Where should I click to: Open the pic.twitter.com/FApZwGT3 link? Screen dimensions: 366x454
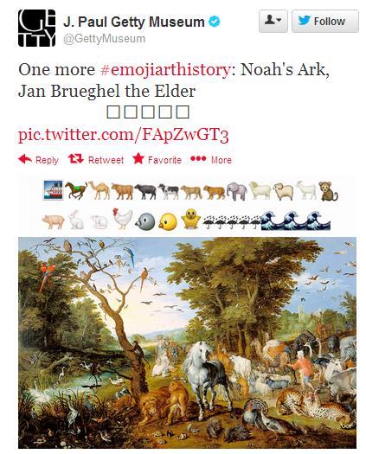[x=124, y=135]
